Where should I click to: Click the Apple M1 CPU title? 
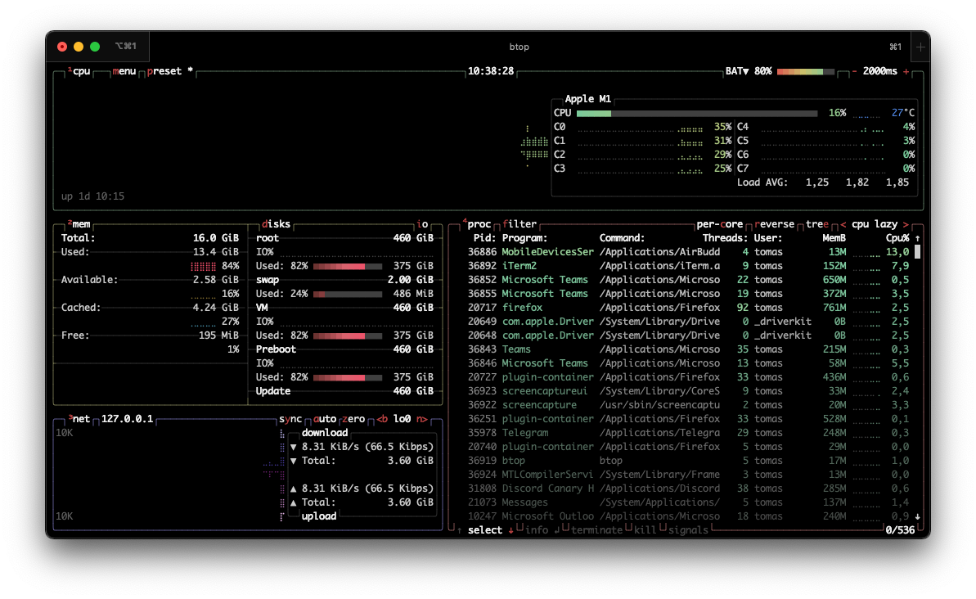tap(587, 99)
